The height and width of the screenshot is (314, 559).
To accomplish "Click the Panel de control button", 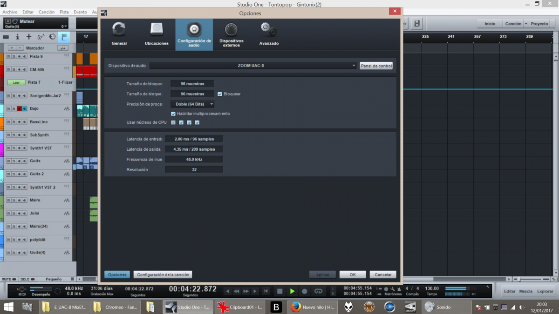I will click(376, 66).
